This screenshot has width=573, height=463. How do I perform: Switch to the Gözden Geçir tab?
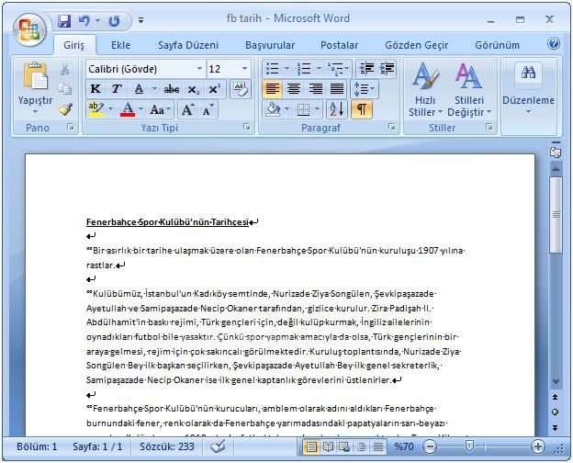pos(417,45)
